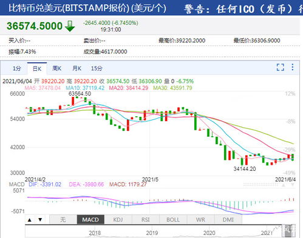The height and width of the screenshot is (238, 303).
Task: Select 无 to hide indicators
Action: tap(63, 220)
